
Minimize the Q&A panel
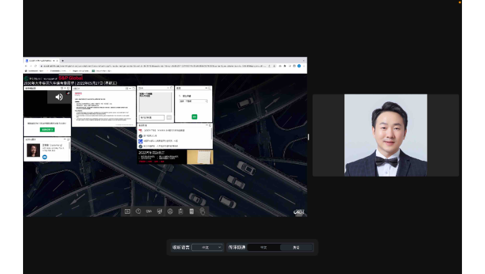click(168, 88)
